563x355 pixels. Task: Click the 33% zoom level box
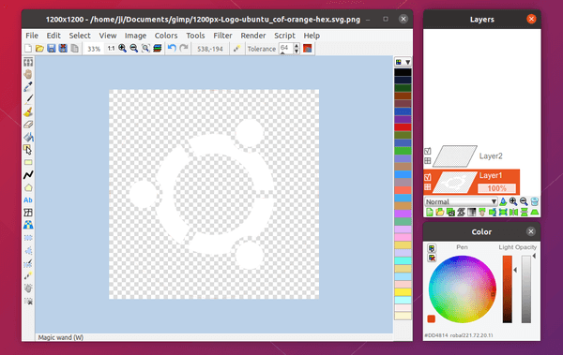coord(94,49)
